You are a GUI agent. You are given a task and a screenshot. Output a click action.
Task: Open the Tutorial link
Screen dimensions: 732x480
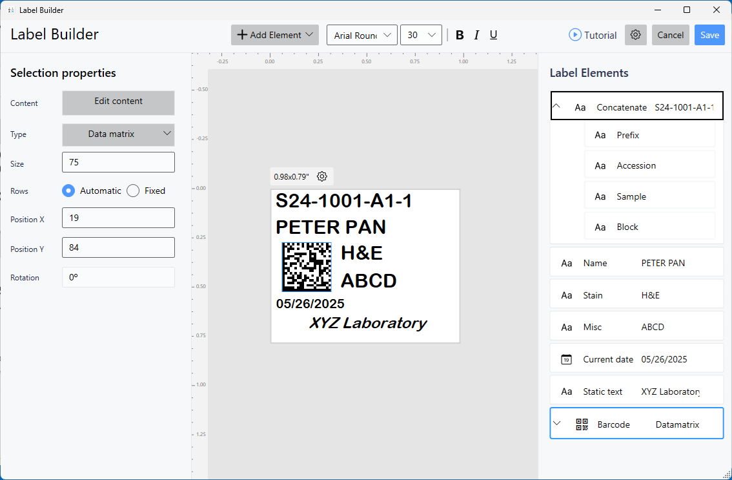600,35
